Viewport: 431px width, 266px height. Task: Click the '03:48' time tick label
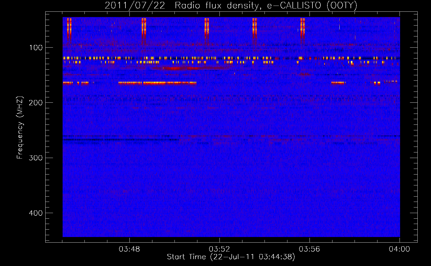129,249
